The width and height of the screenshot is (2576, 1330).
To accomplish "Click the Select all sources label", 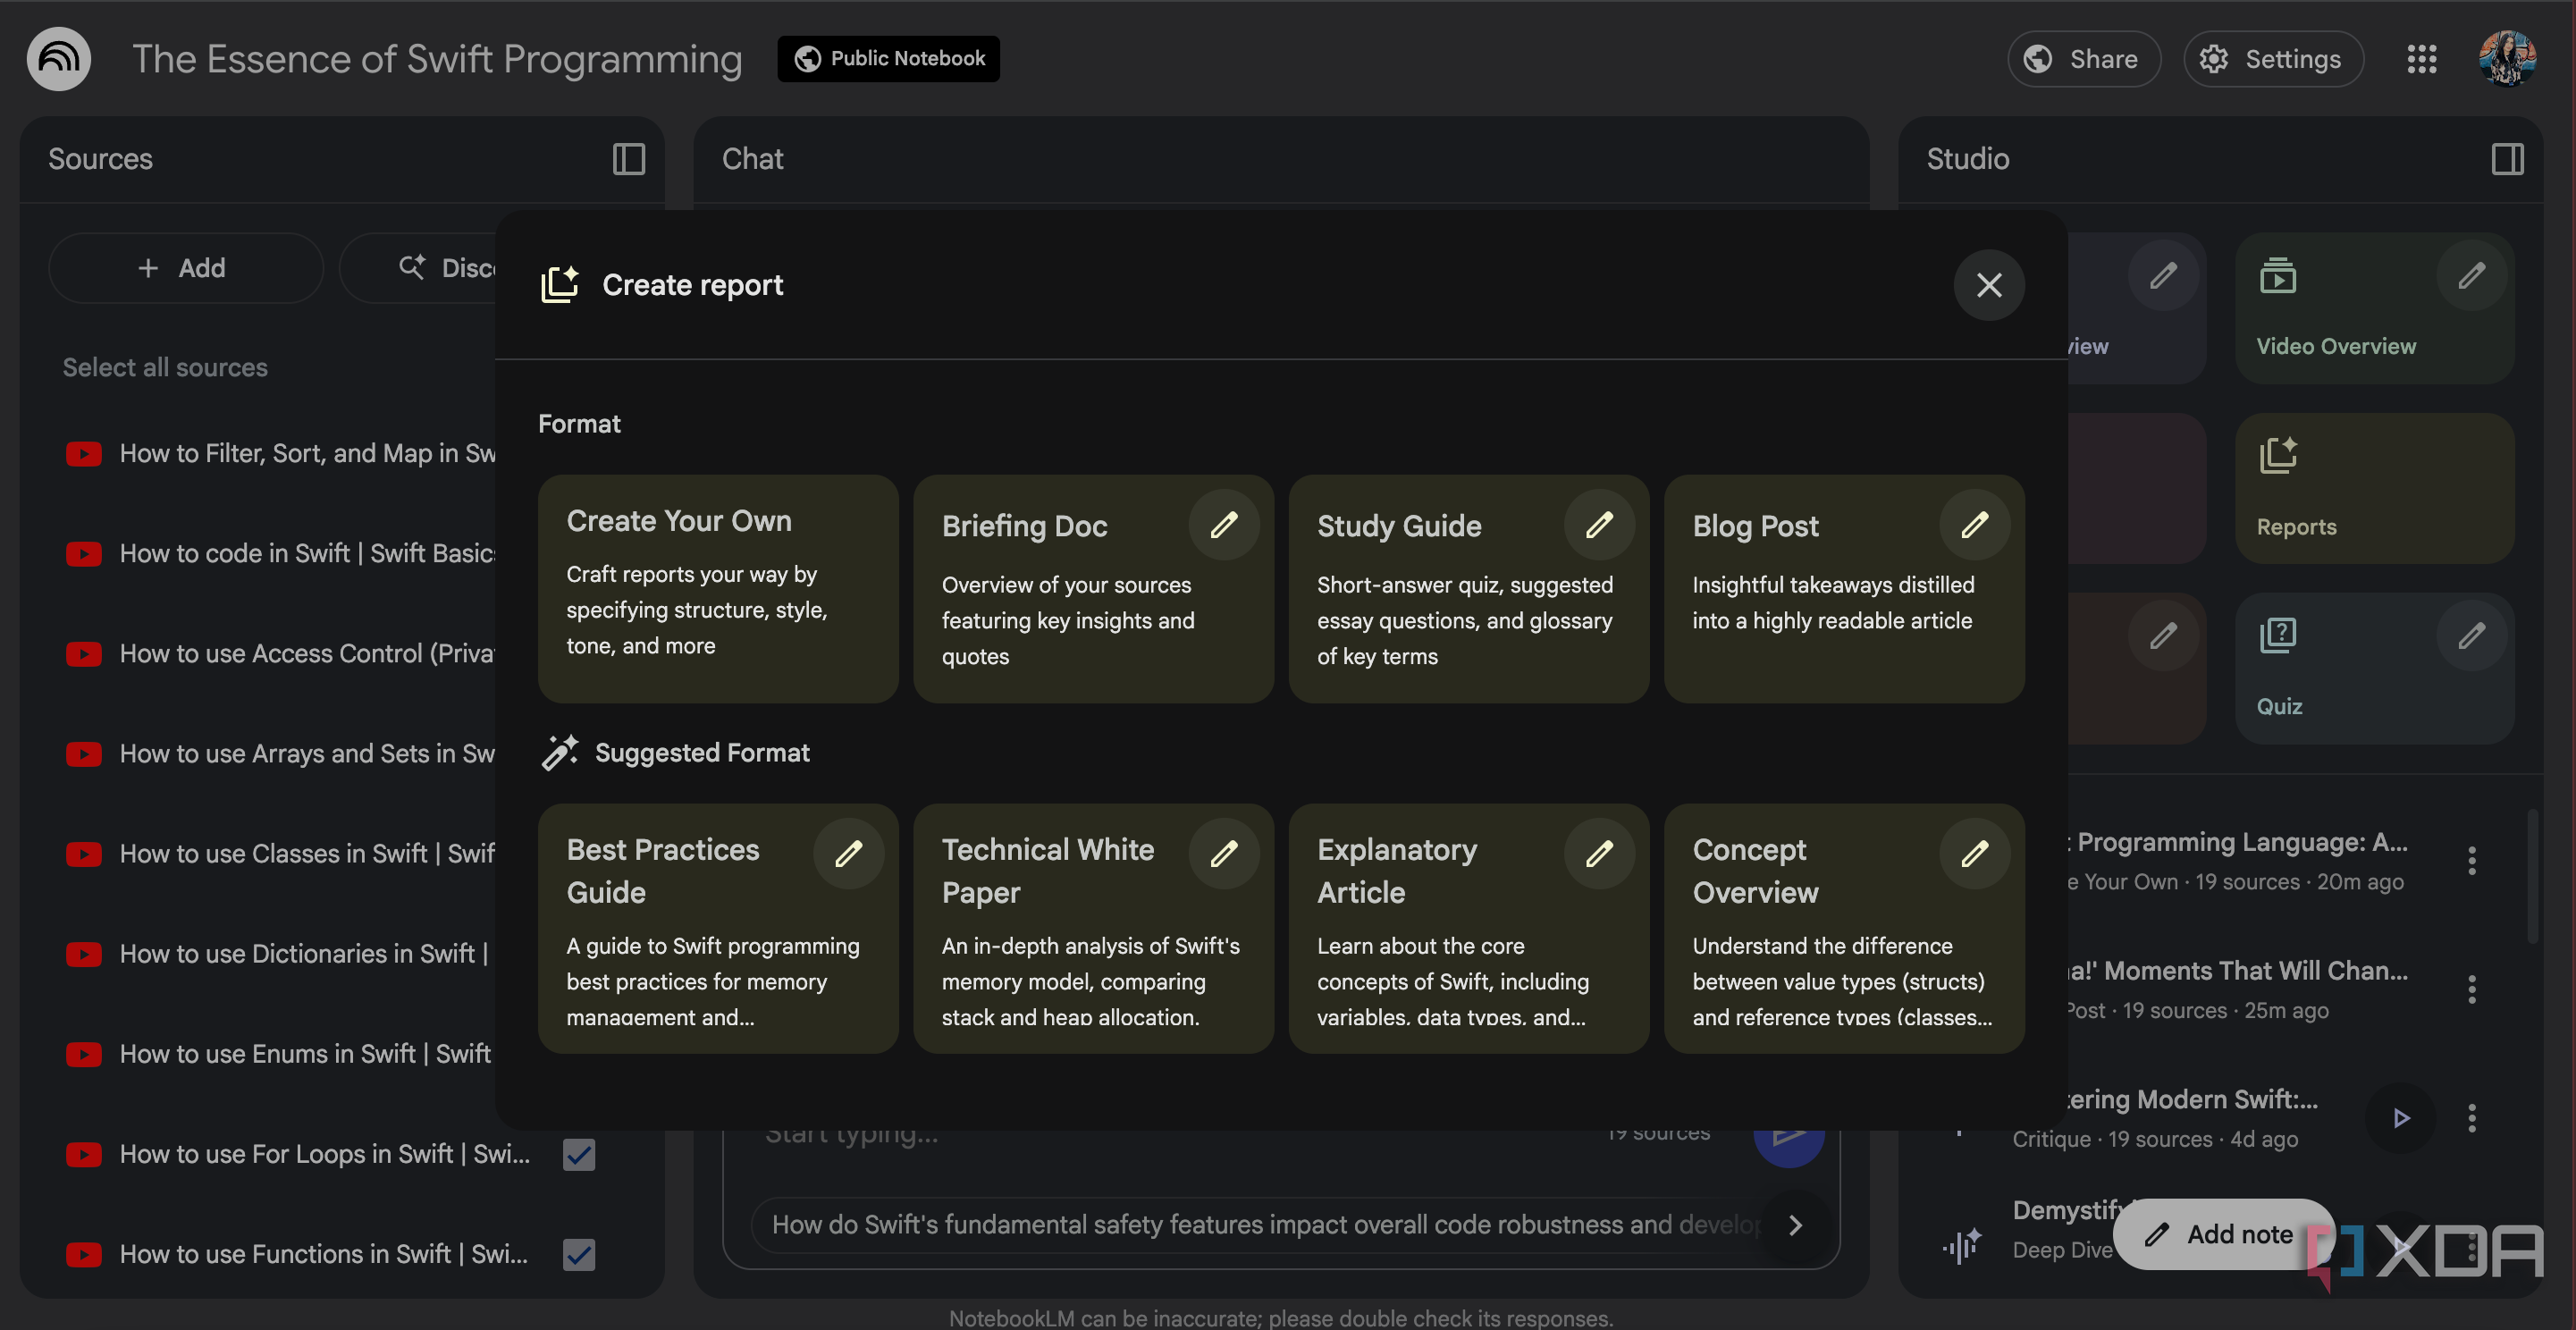I will (165, 367).
